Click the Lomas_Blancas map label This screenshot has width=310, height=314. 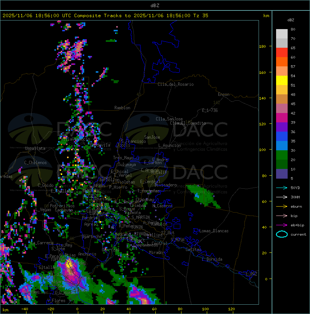tap(214, 231)
